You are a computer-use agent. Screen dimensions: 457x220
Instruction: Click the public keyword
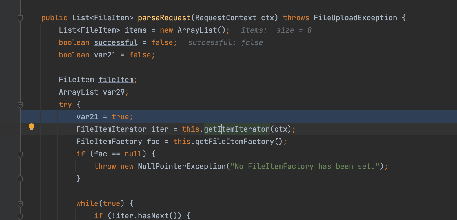point(54,18)
